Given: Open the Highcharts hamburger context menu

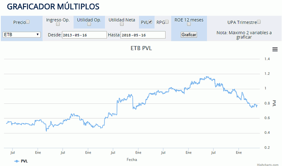Looking at the screenshot, I should (275, 49).
